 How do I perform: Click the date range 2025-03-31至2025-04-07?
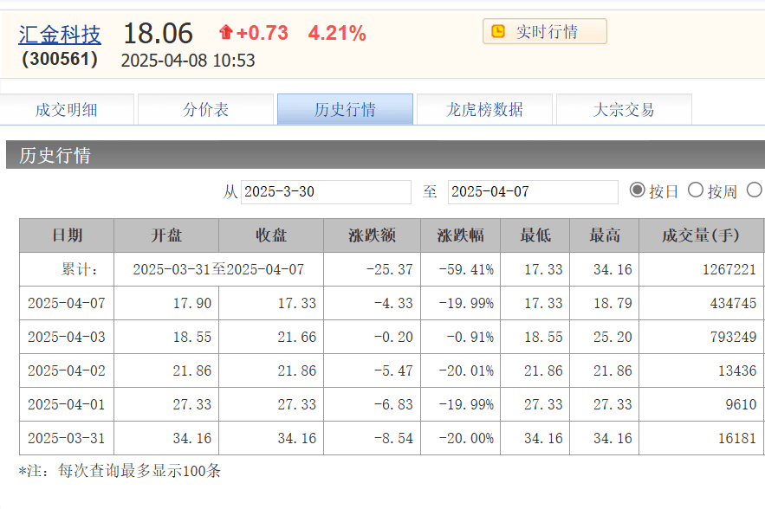click(x=218, y=269)
